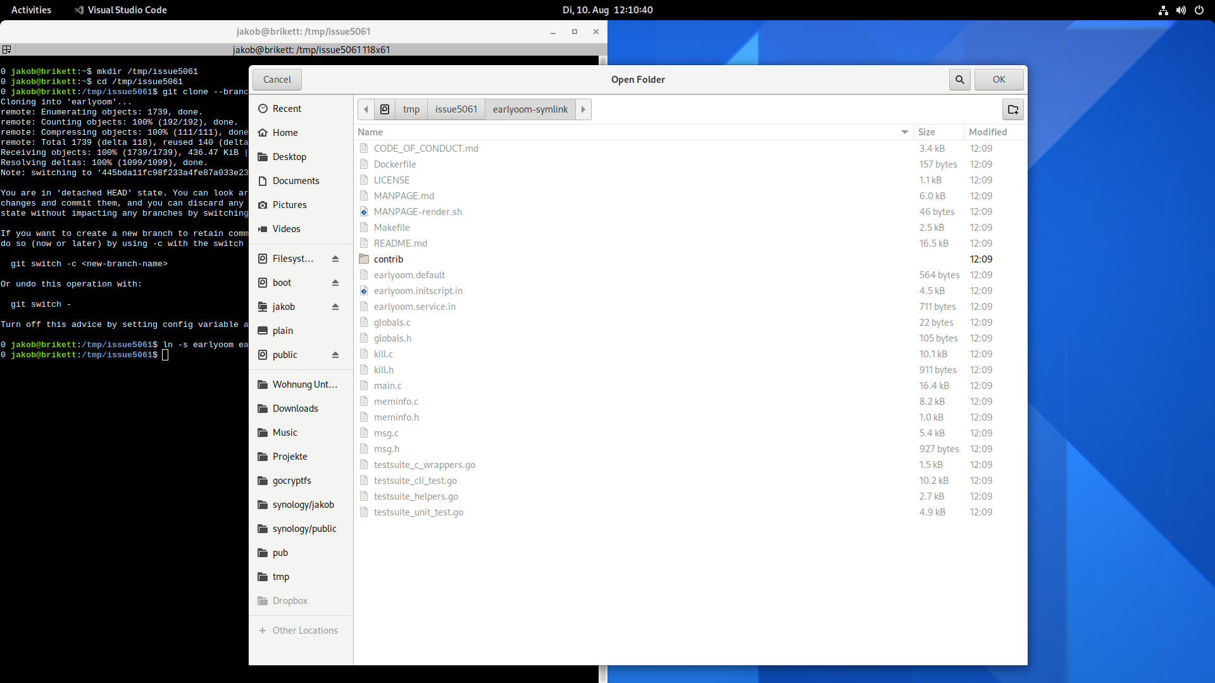This screenshot has height=683, width=1215.
Task: Open search in the Open Folder dialog
Action: pos(959,79)
